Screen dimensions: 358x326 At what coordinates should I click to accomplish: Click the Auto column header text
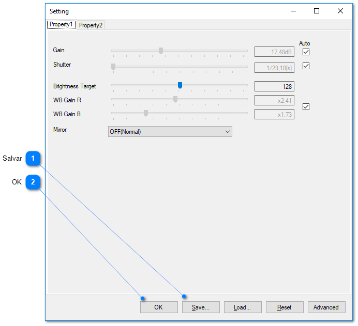coord(304,43)
